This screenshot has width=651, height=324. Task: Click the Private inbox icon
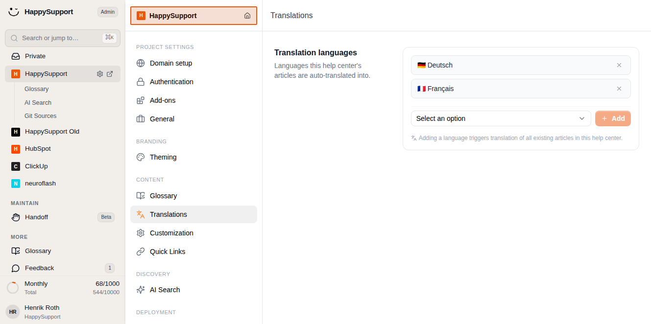pos(16,56)
